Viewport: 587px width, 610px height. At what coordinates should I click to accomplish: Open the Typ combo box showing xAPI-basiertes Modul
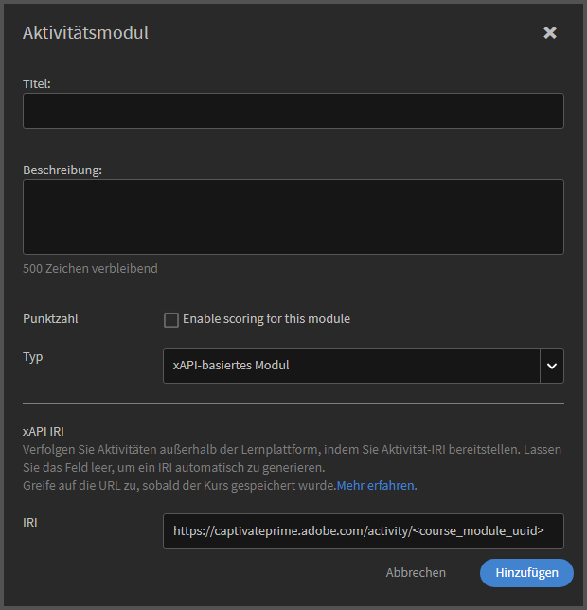351,365
